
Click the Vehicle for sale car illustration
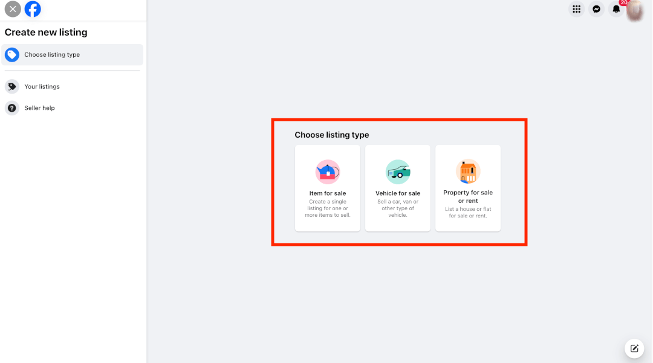(398, 172)
